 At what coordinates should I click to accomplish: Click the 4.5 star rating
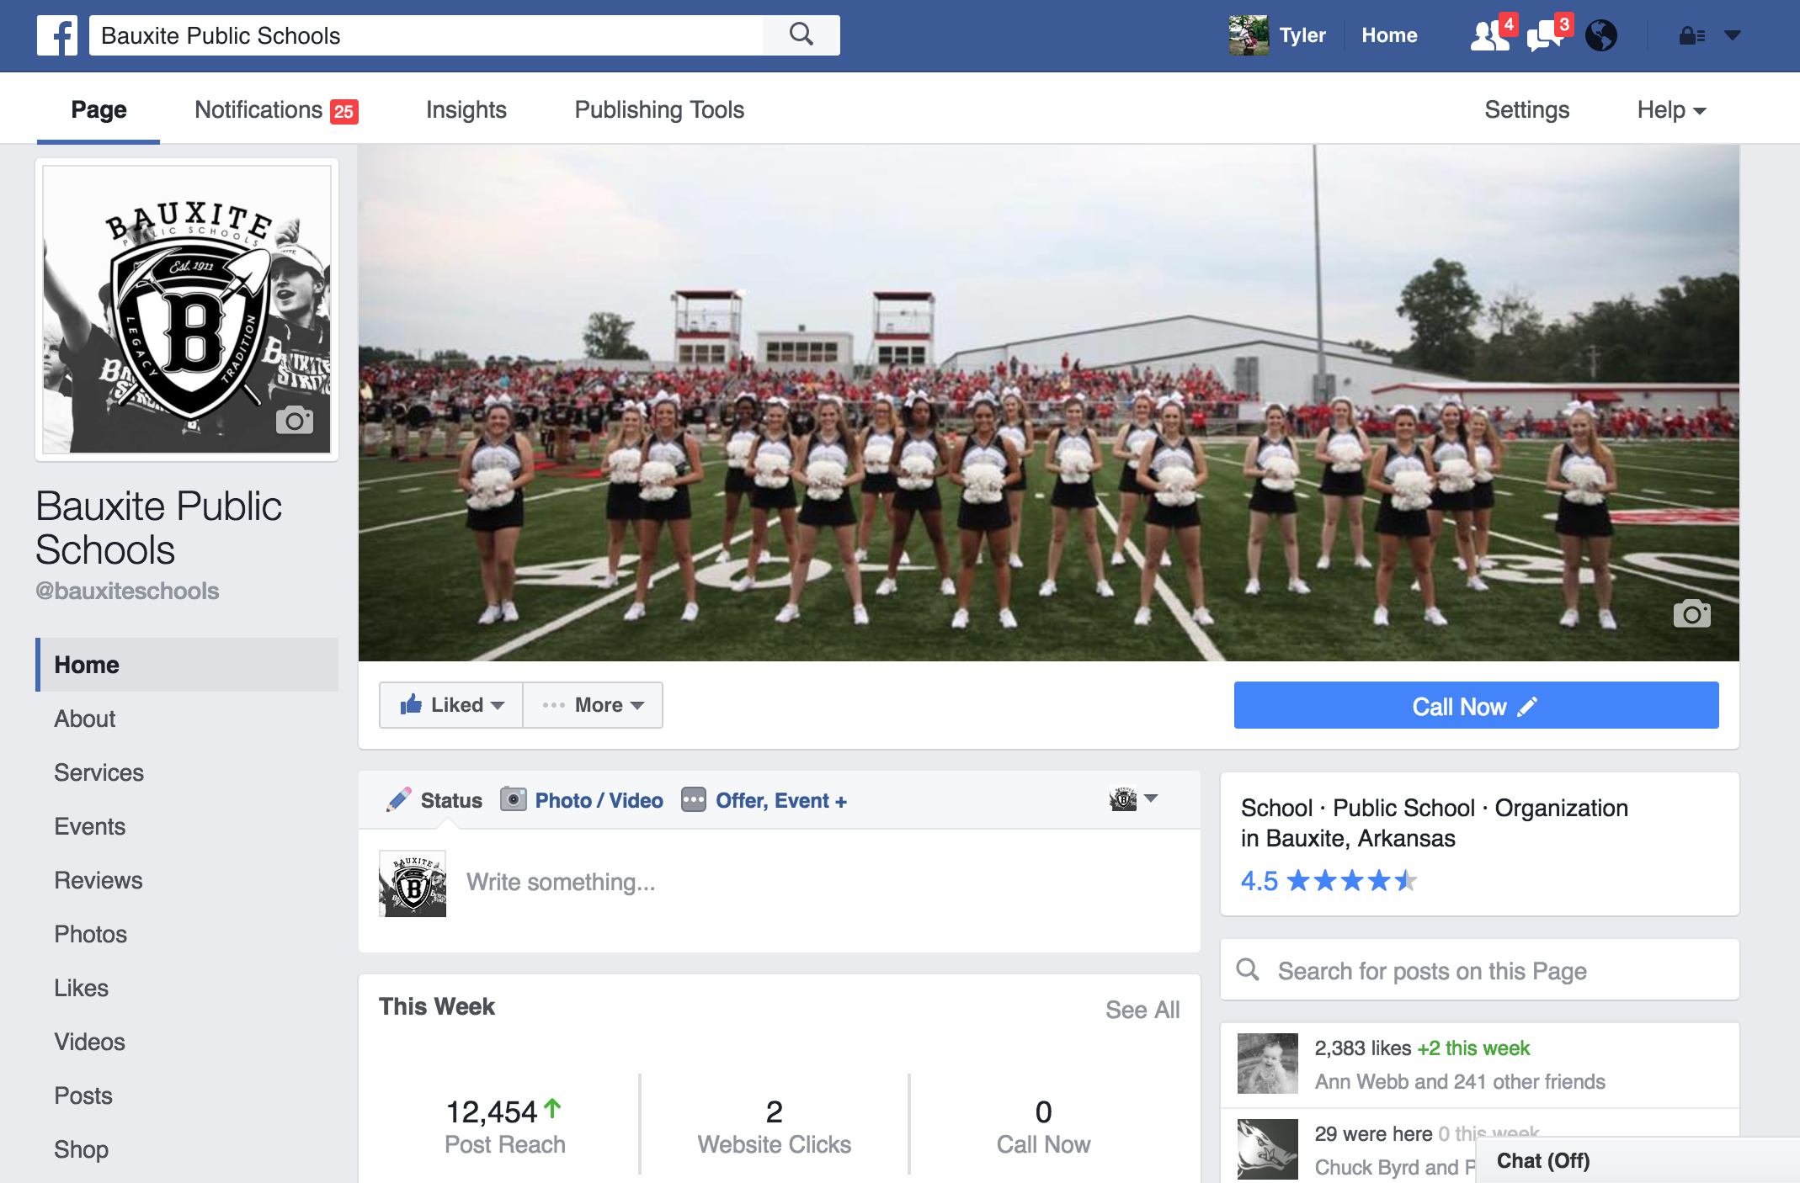click(x=1329, y=881)
